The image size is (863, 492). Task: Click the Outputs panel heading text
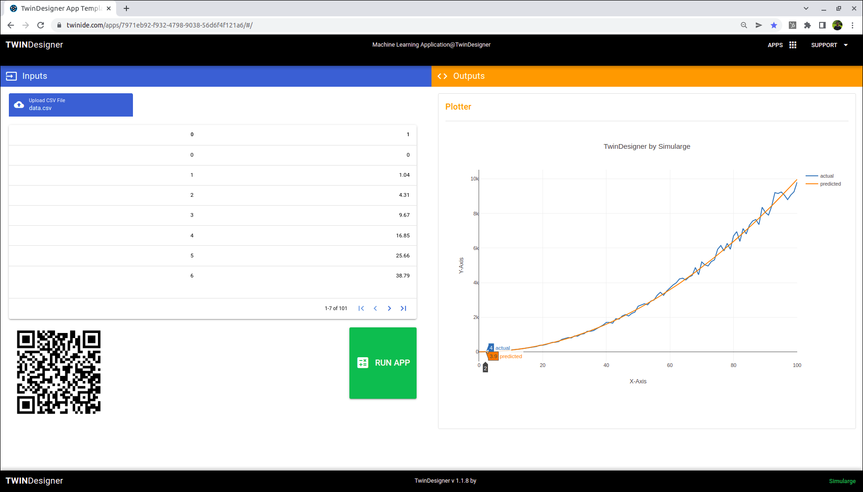point(469,76)
